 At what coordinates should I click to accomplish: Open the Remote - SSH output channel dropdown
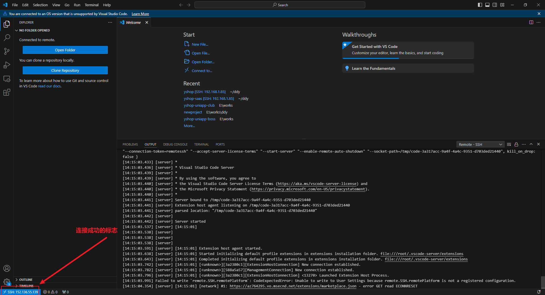(480, 144)
